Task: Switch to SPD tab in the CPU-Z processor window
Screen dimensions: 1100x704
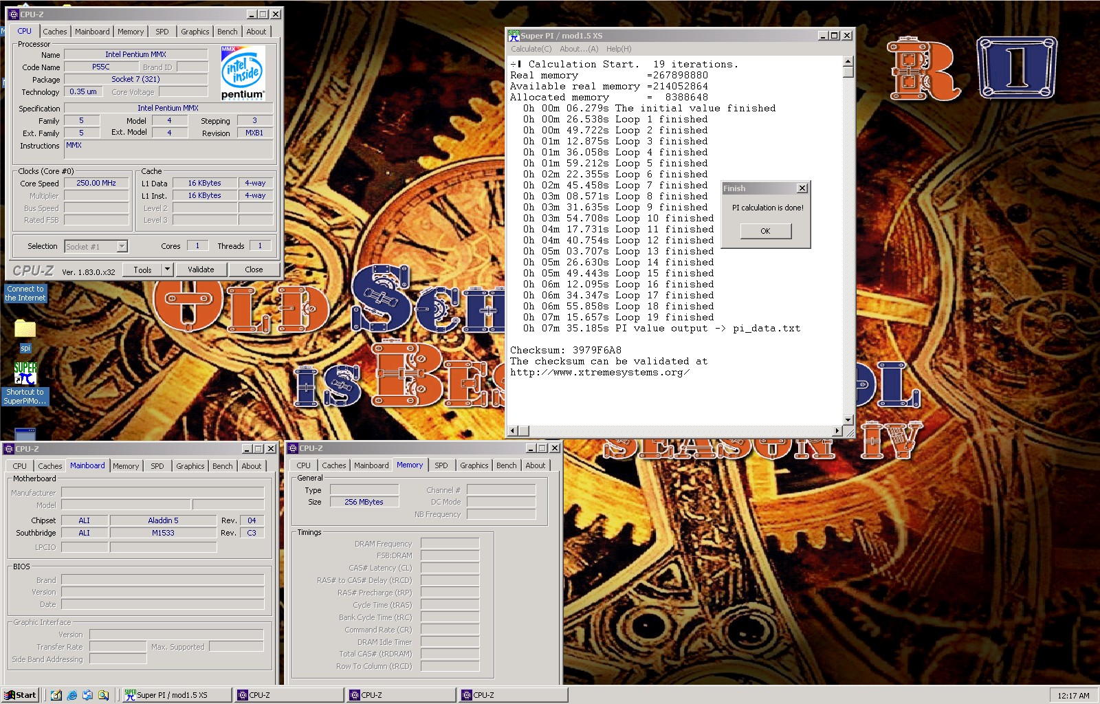Action: tap(162, 32)
